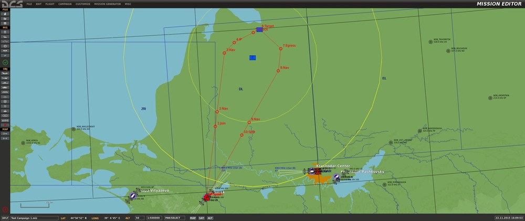Click the Test Campaign 1.miz filename field
This screenshot has width=525, height=221.
pyautogui.click(x=34, y=218)
